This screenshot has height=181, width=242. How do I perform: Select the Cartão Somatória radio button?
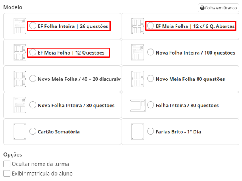(x=33, y=131)
